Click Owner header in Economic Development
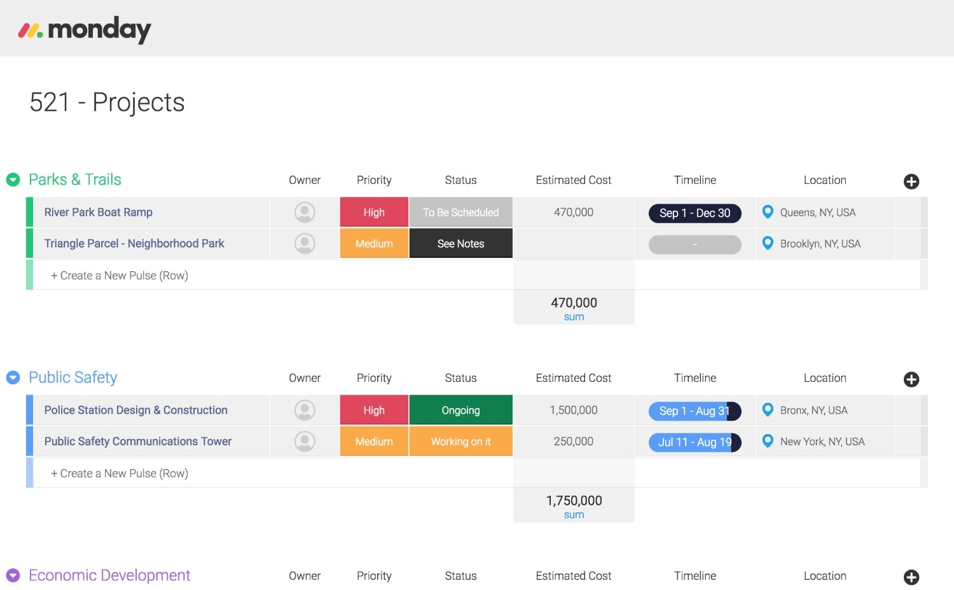 tap(305, 576)
